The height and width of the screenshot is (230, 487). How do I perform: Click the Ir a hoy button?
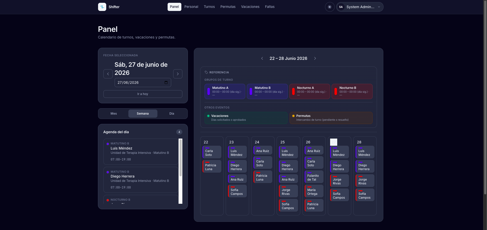click(x=143, y=94)
